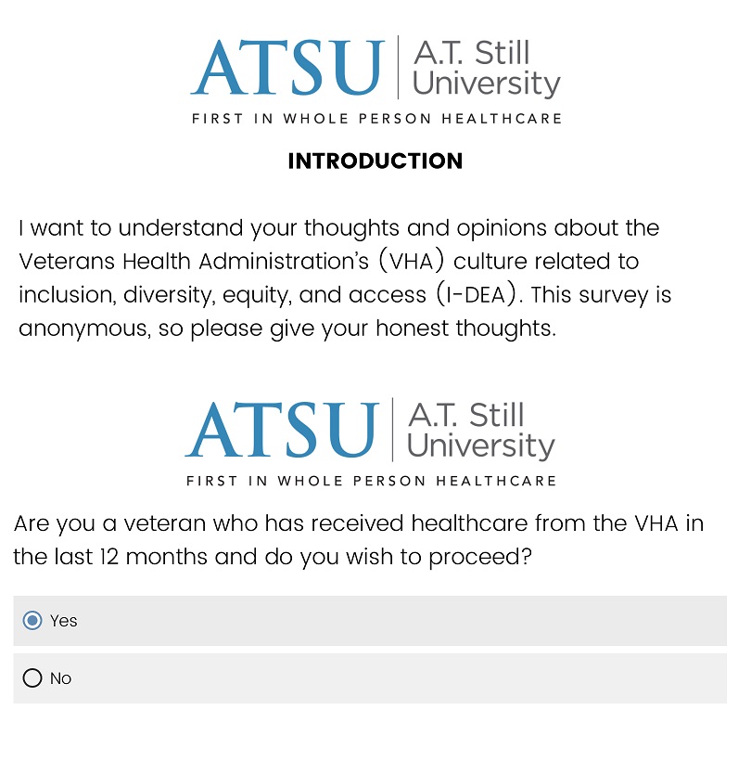Click the veteran healthcare question text
Image resolution: width=751 pixels, height=761 pixels.
point(358,540)
